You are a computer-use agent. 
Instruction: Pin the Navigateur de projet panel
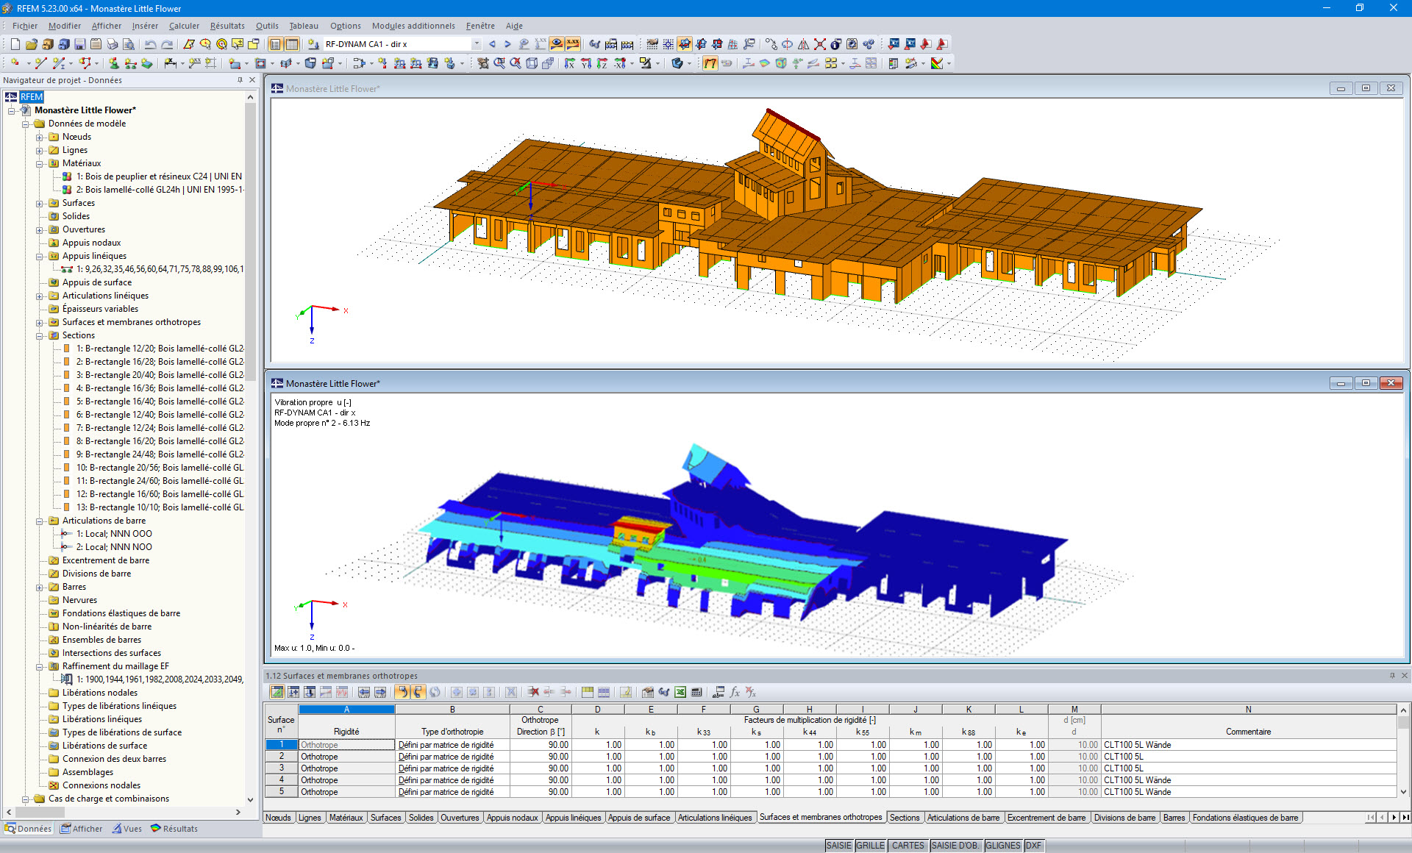pos(239,80)
